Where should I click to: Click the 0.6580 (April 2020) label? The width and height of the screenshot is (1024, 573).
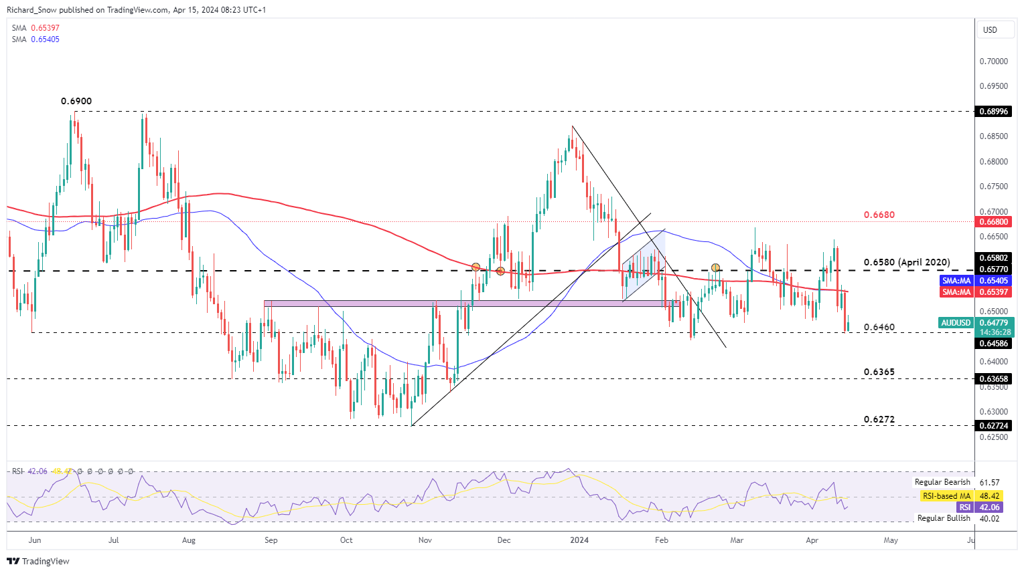pyautogui.click(x=907, y=263)
